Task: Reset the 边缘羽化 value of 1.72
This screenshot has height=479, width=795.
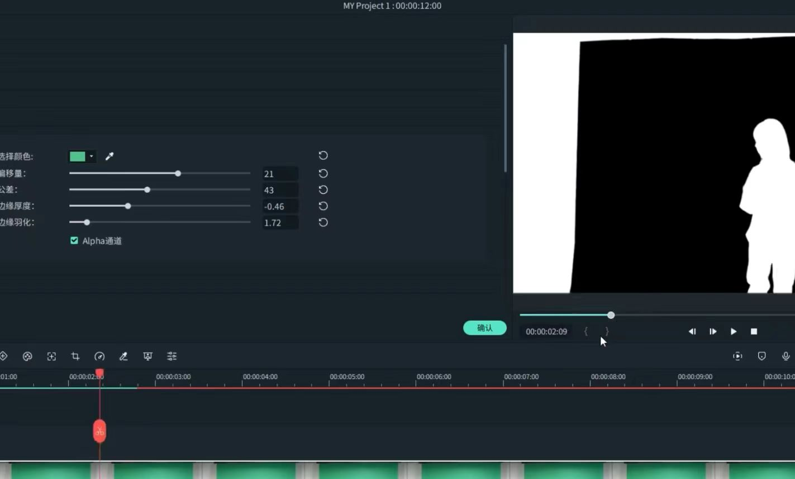Action: (323, 222)
